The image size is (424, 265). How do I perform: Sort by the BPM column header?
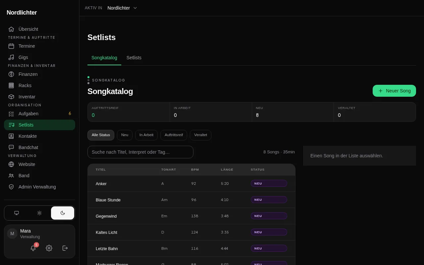point(195,170)
